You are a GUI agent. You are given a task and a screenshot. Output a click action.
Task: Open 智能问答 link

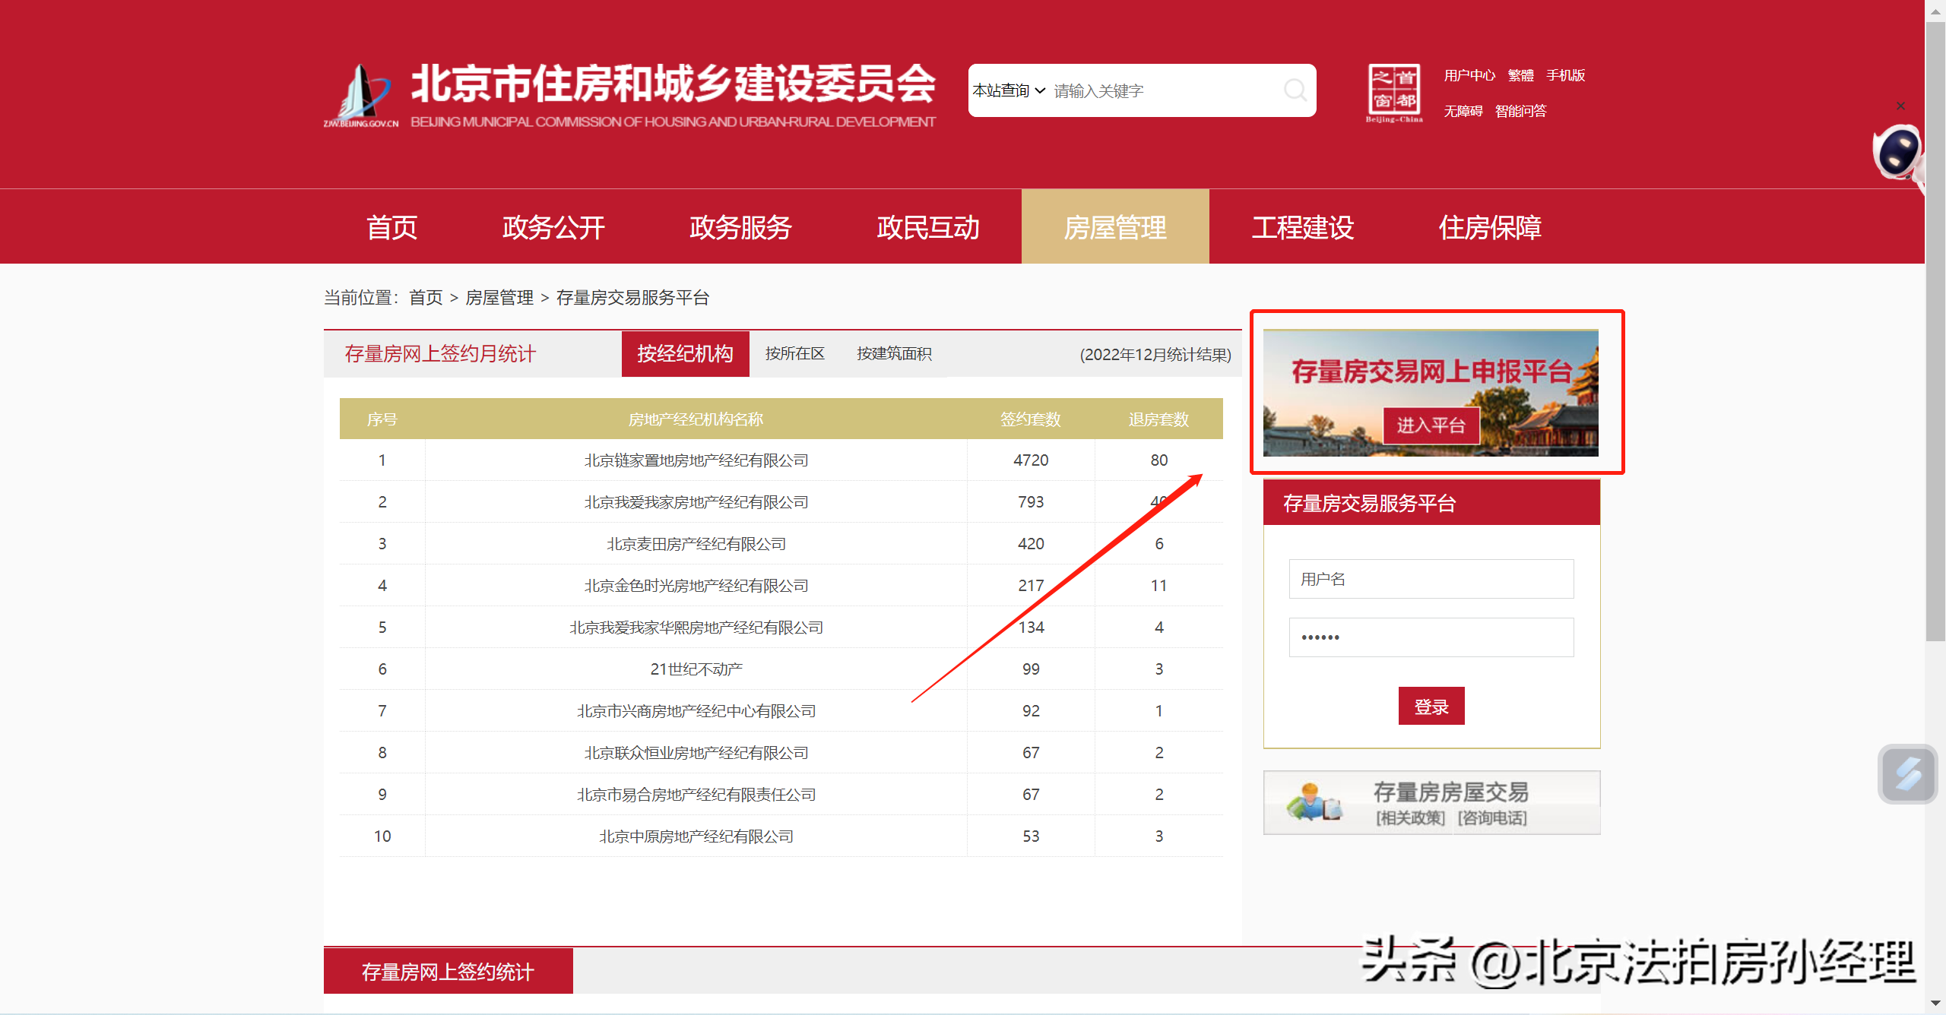coord(1520,111)
